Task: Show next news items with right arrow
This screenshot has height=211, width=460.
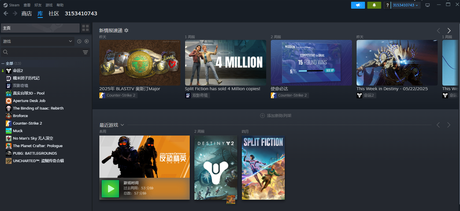Action: (x=449, y=30)
